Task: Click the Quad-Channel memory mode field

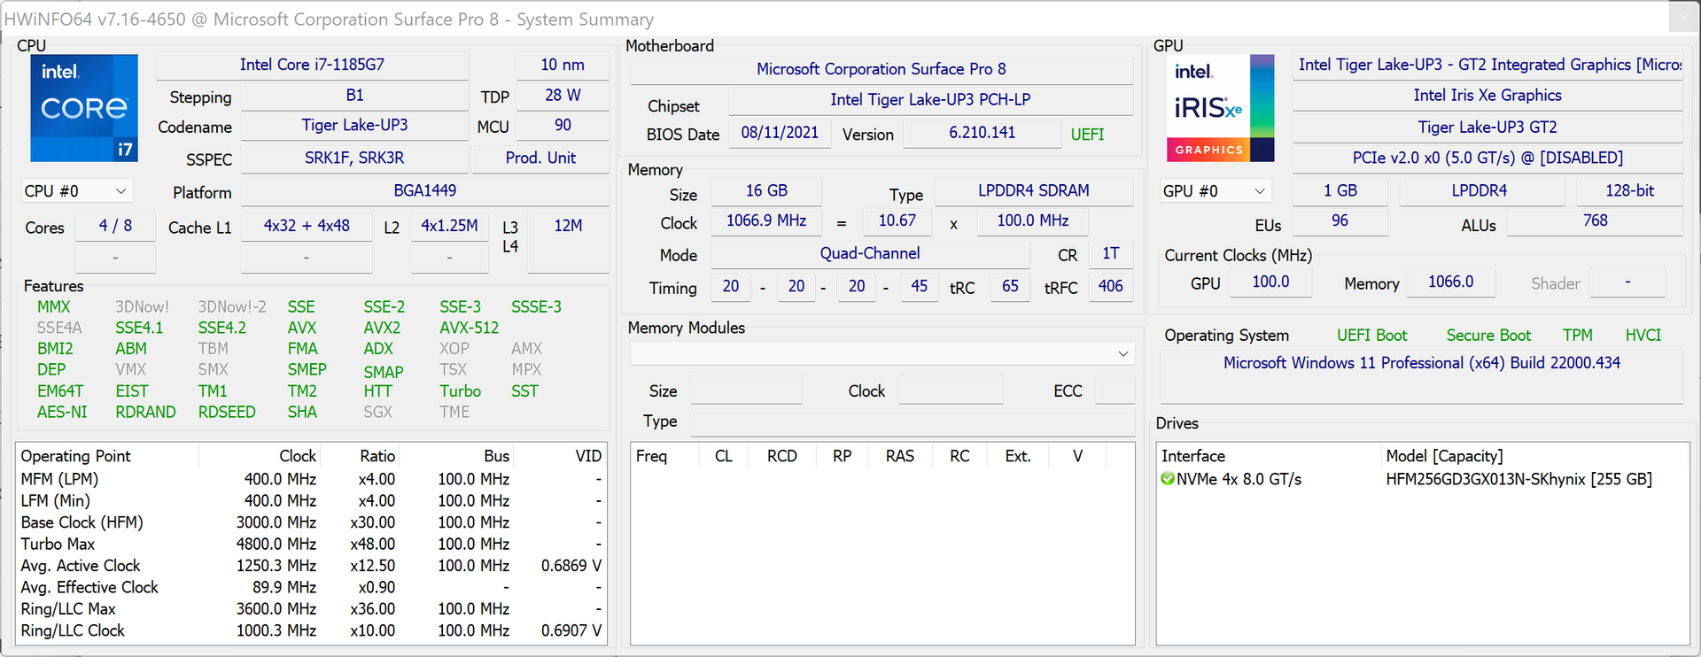Action: click(869, 254)
